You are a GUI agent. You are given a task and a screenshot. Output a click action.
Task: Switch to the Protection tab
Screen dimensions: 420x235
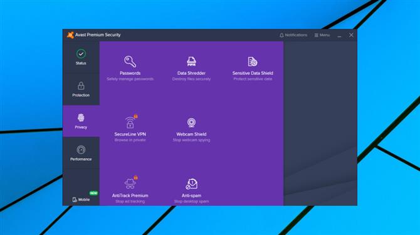(x=81, y=89)
